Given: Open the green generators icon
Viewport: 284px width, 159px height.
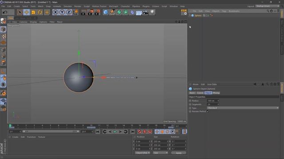Looking at the screenshot, I should (119, 12).
